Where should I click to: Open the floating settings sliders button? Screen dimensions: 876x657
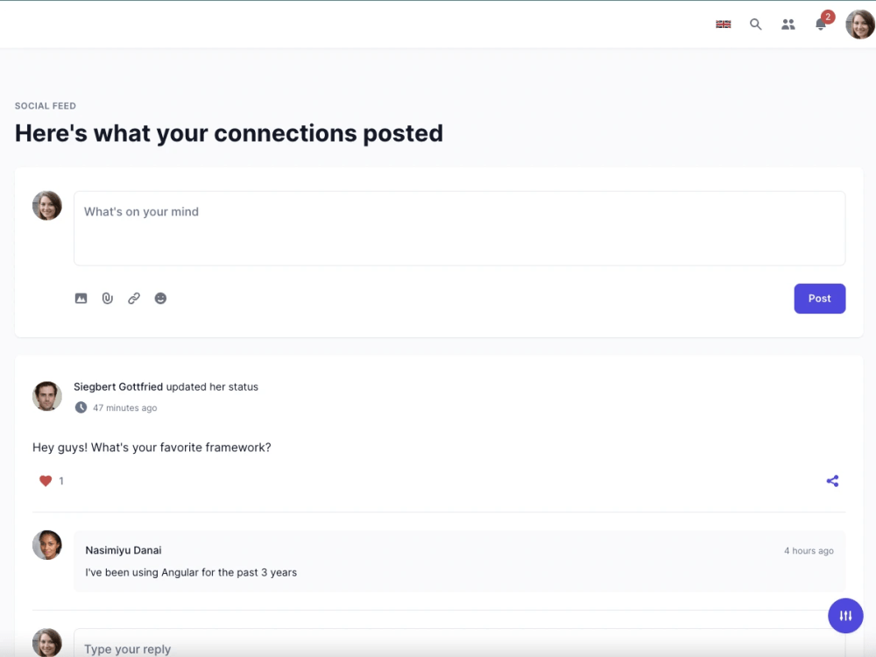[x=845, y=616]
